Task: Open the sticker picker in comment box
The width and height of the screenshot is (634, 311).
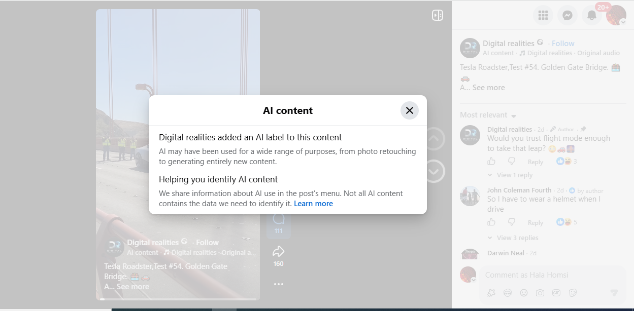Action: click(573, 293)
